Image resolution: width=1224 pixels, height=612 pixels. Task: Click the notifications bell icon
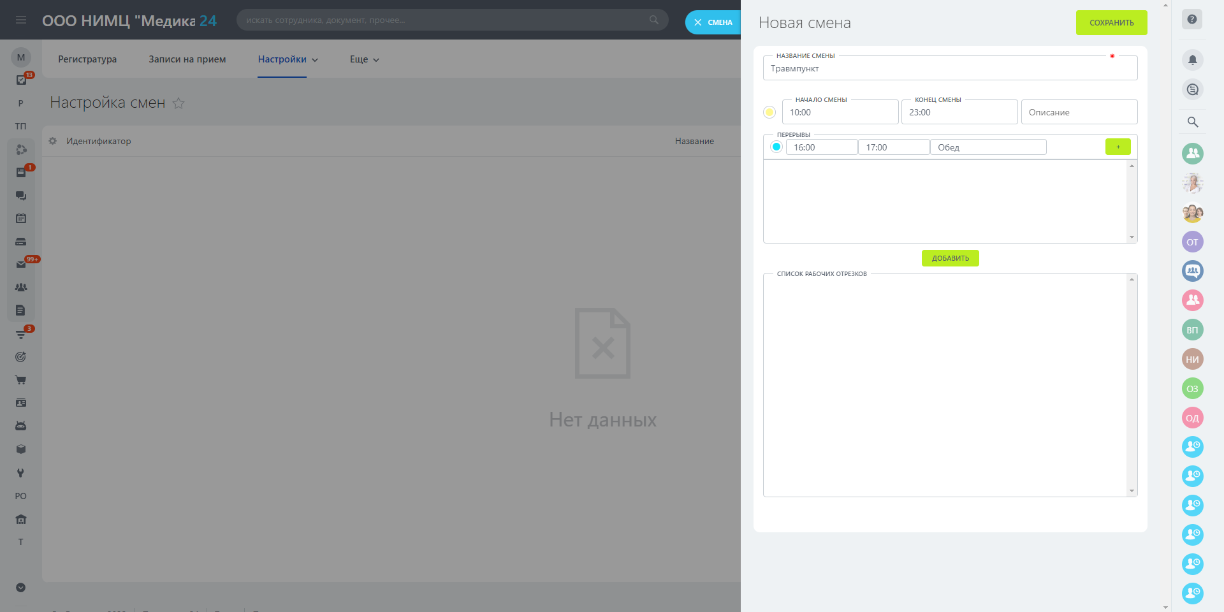point(1192,60)
